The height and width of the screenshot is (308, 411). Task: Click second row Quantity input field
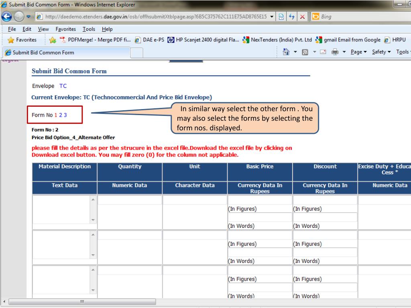130,235
